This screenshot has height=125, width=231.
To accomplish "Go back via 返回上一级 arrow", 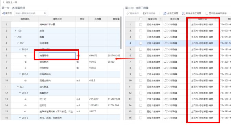I will (x=4, y=2).
